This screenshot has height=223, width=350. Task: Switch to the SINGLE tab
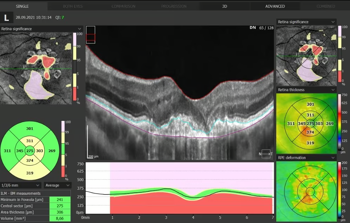click(x=22, y=6)
